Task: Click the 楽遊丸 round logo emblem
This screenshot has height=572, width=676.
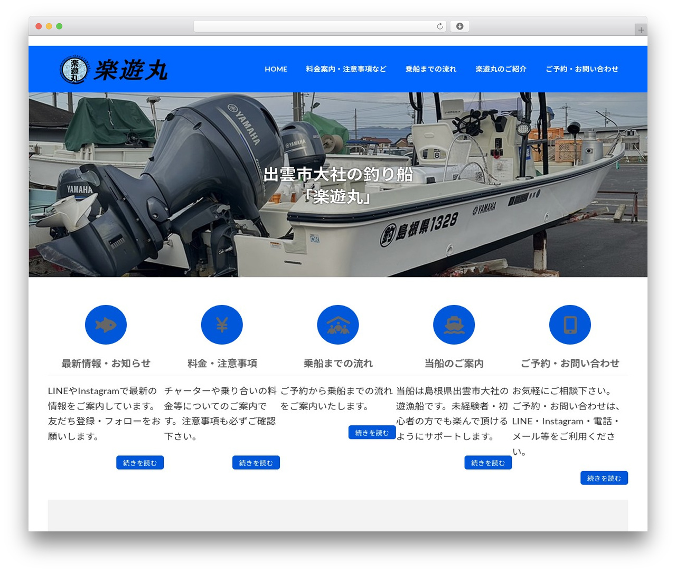Action: (x=74, y=70)
